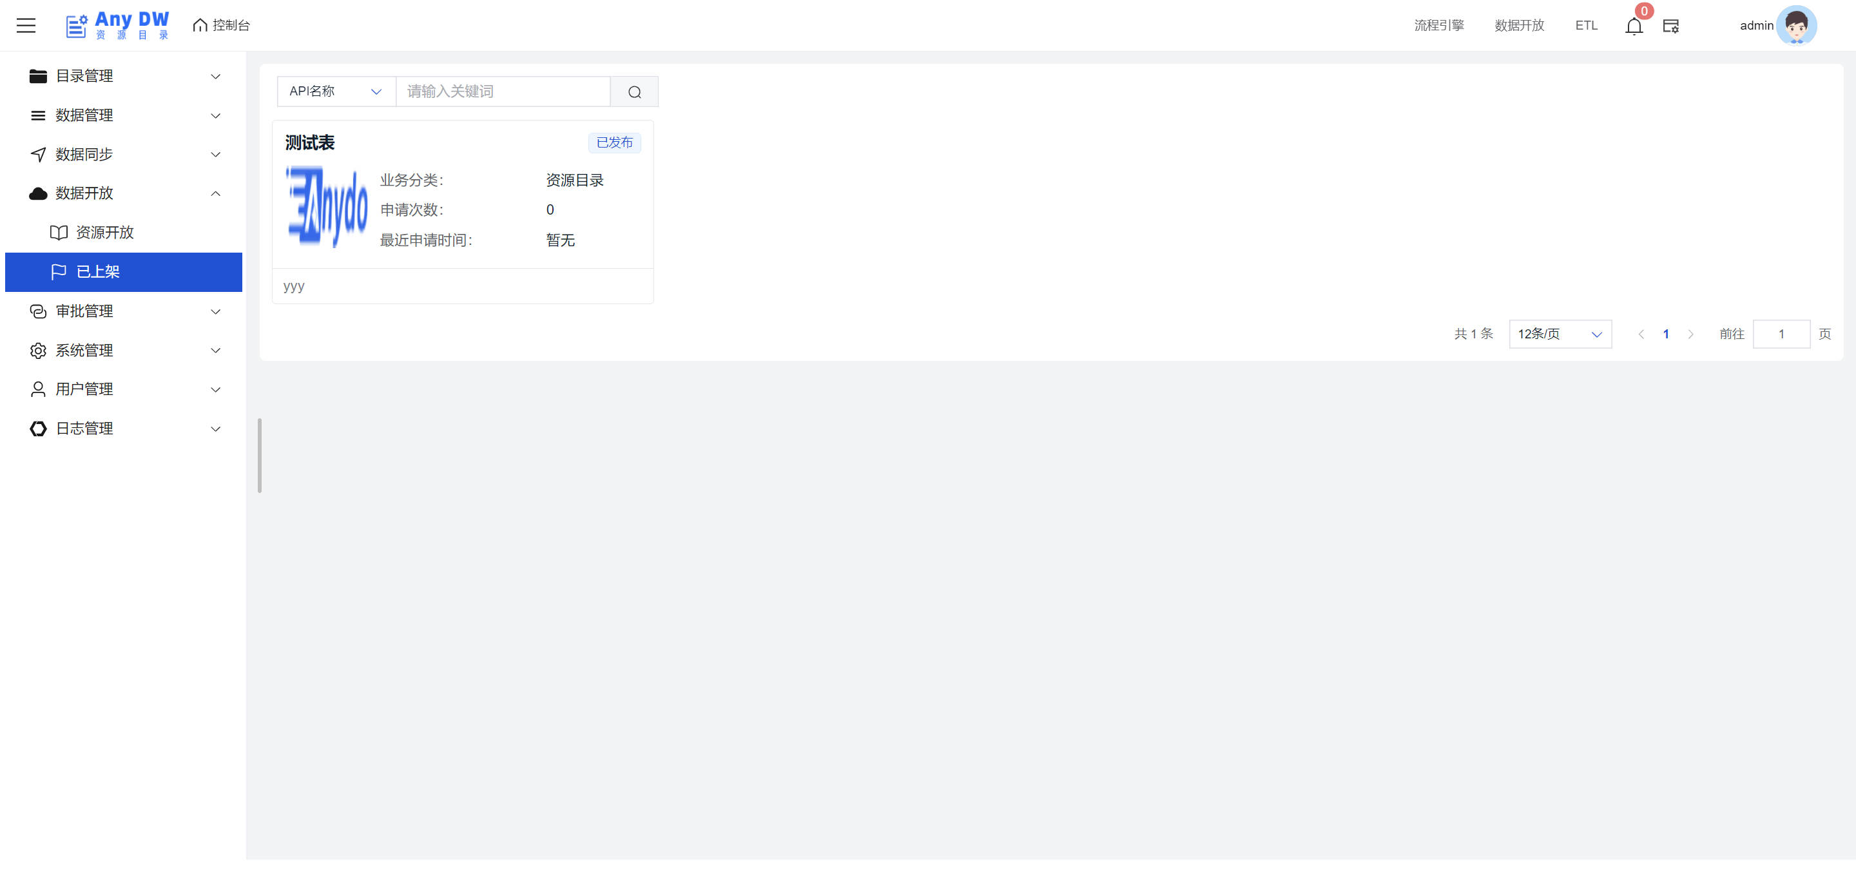1856x870 pixels.
Task: Select the 已上架 menu item
Action: click(124, 271)
